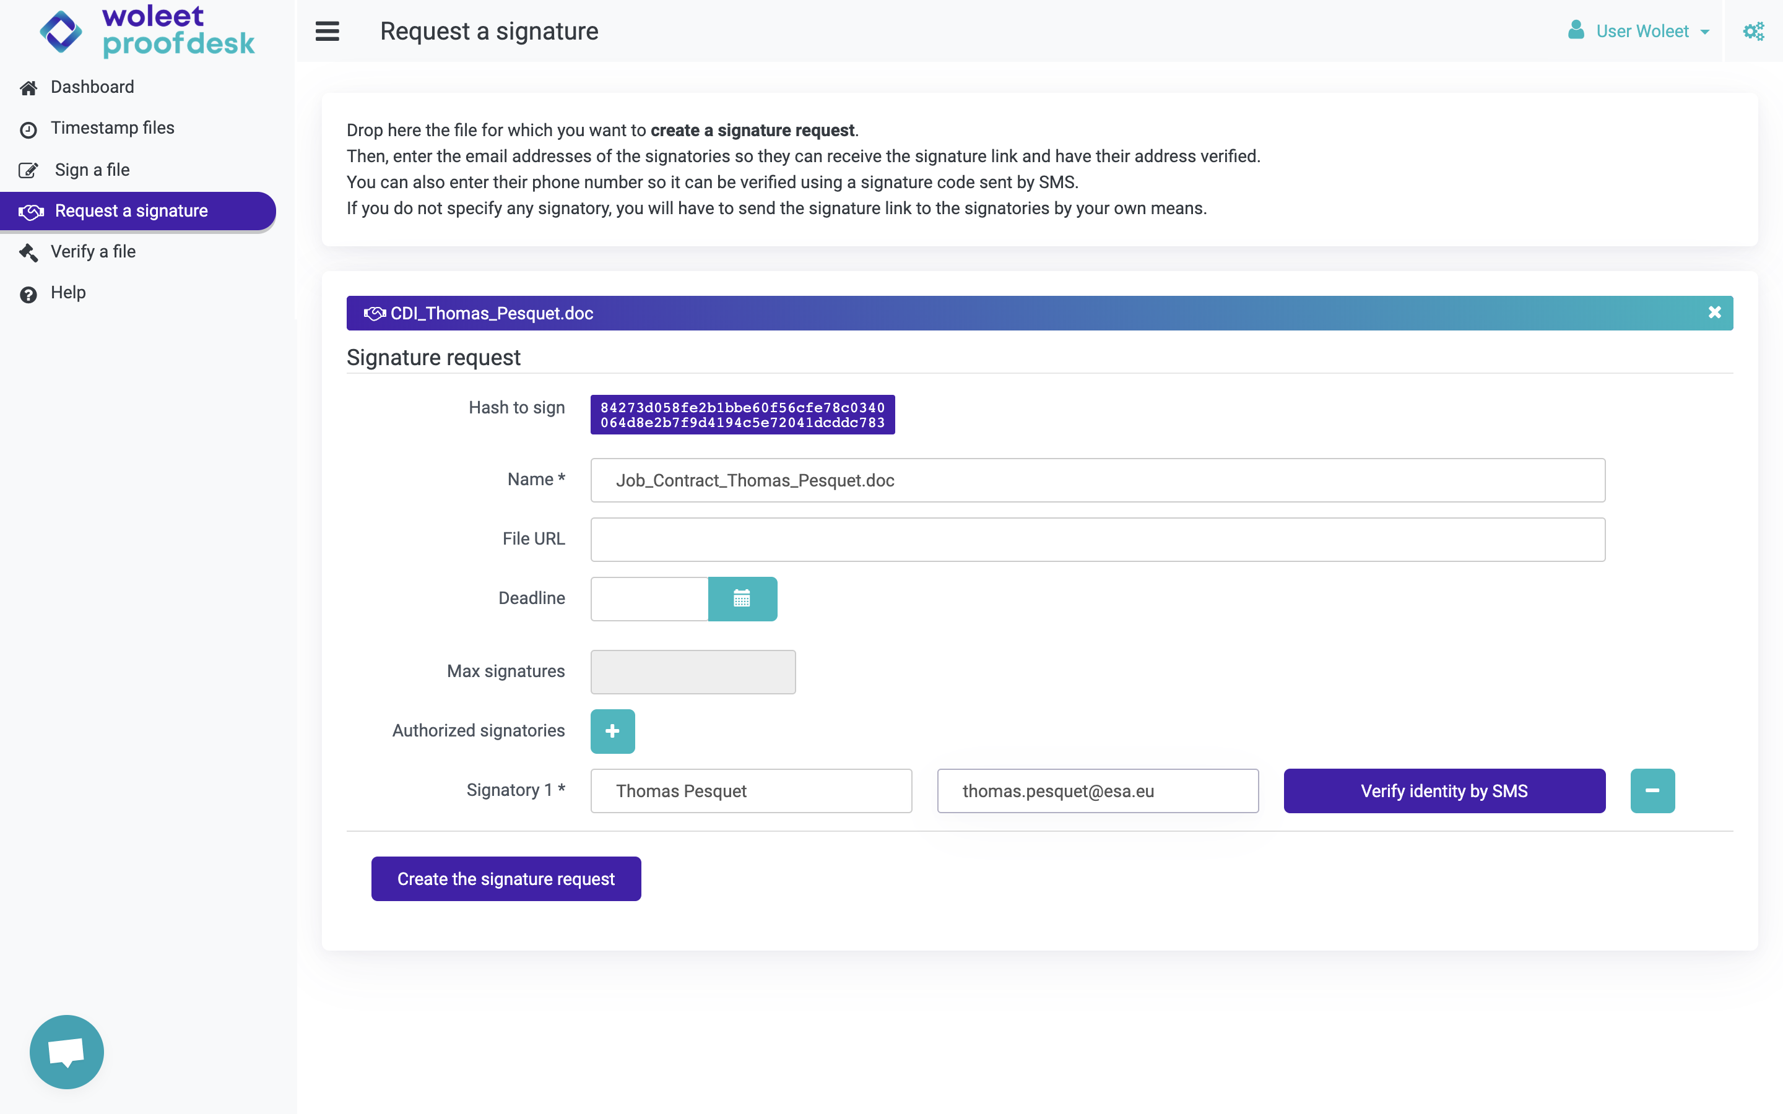
Task: Open the Help section
Action: [67, 293]
